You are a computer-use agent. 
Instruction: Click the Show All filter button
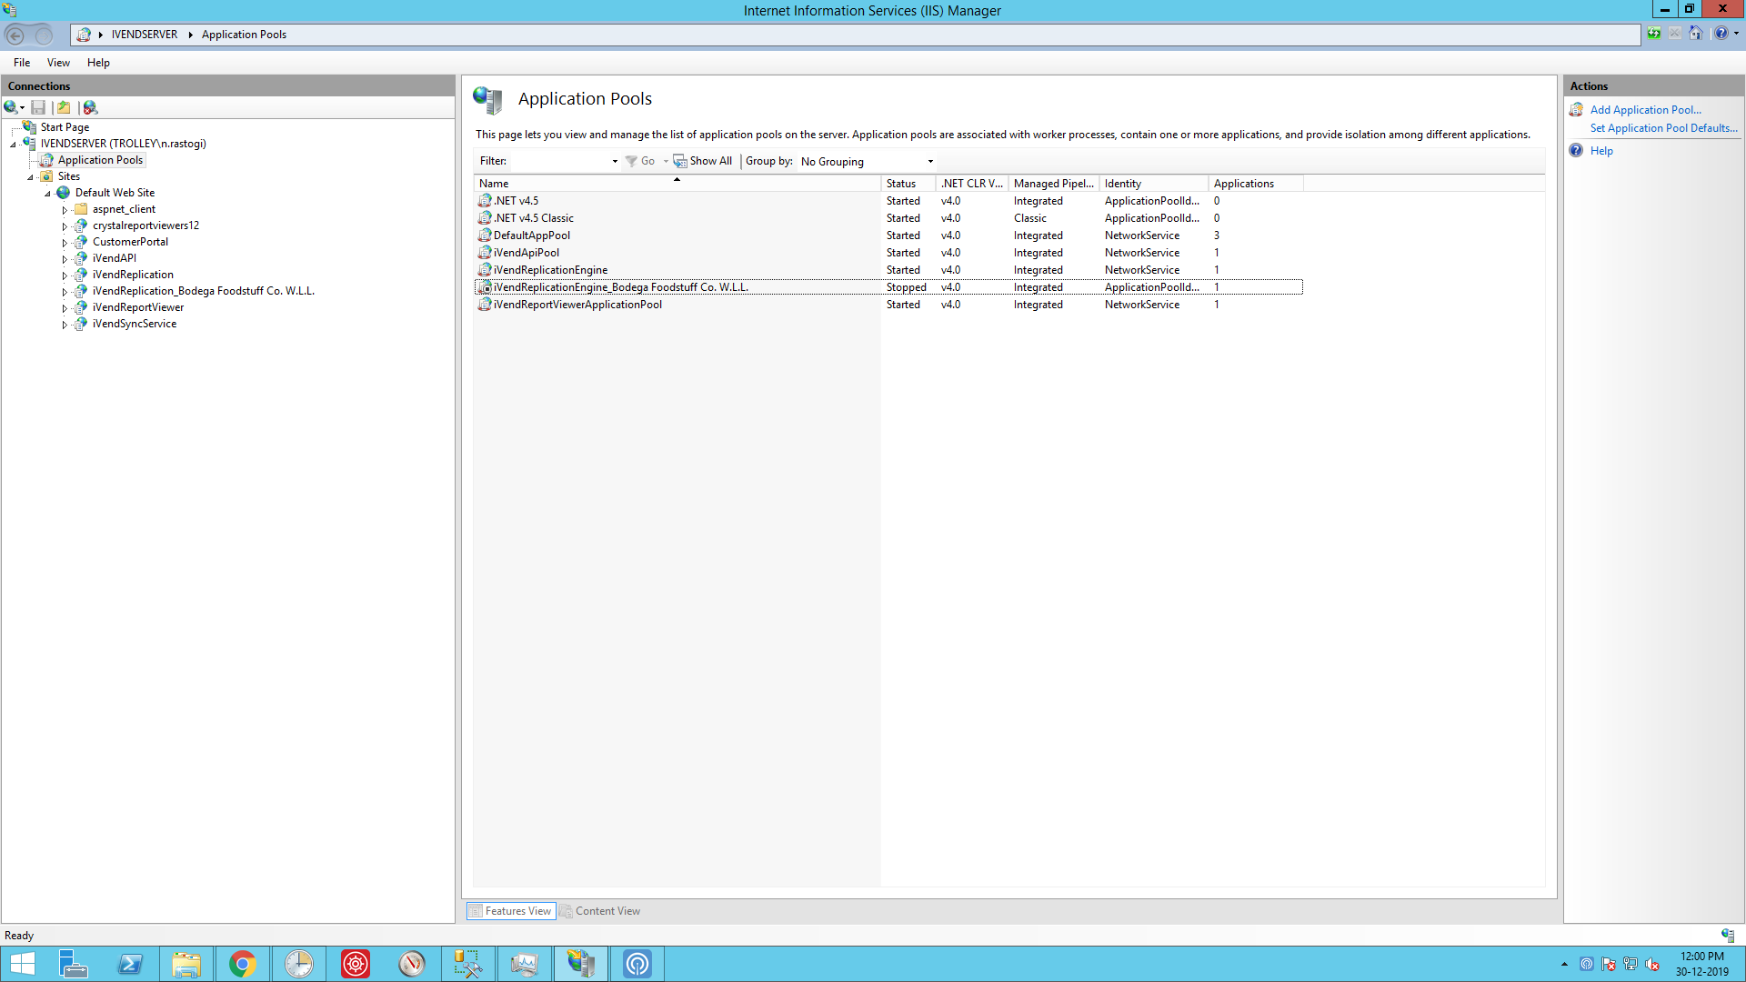703,161
